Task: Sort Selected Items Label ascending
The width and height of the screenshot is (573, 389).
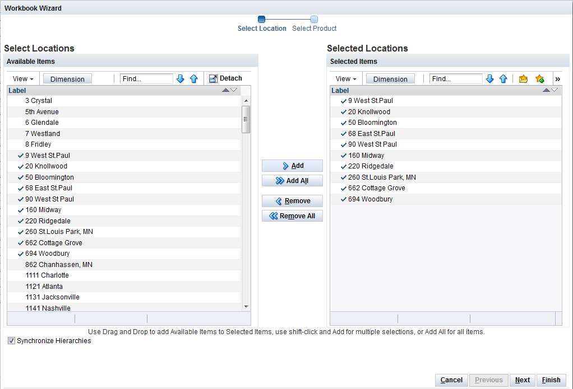Action: tap(546, 90)
